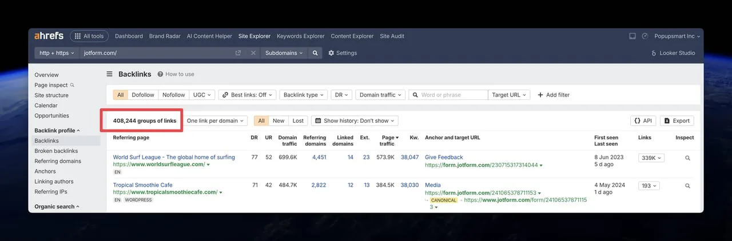
Task: Open Looker Studio integration
Action: click(x=673, y=53)
